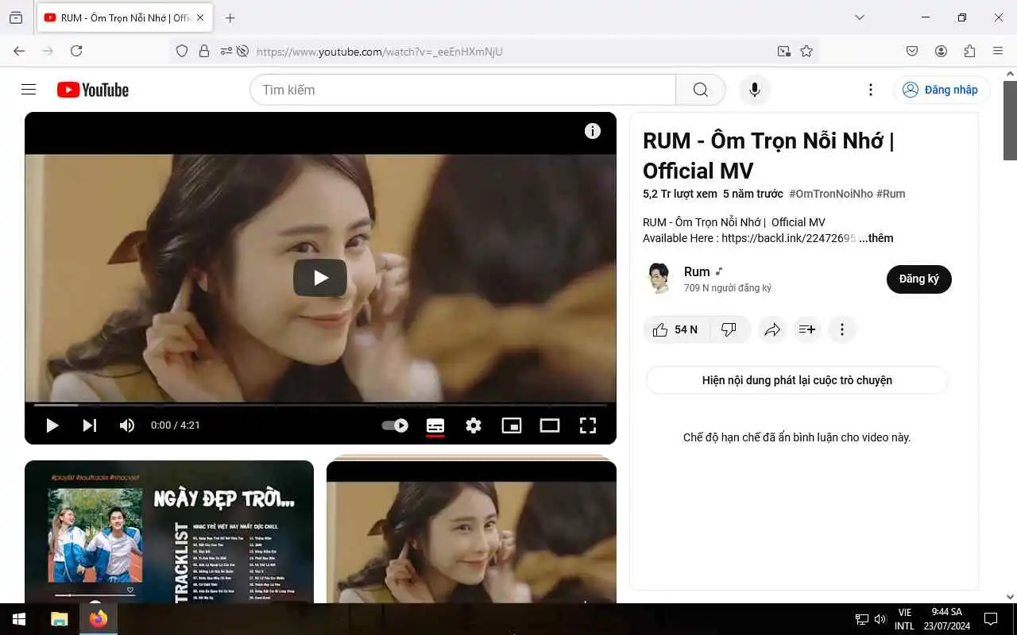Show video info card icon

point(593,131)
